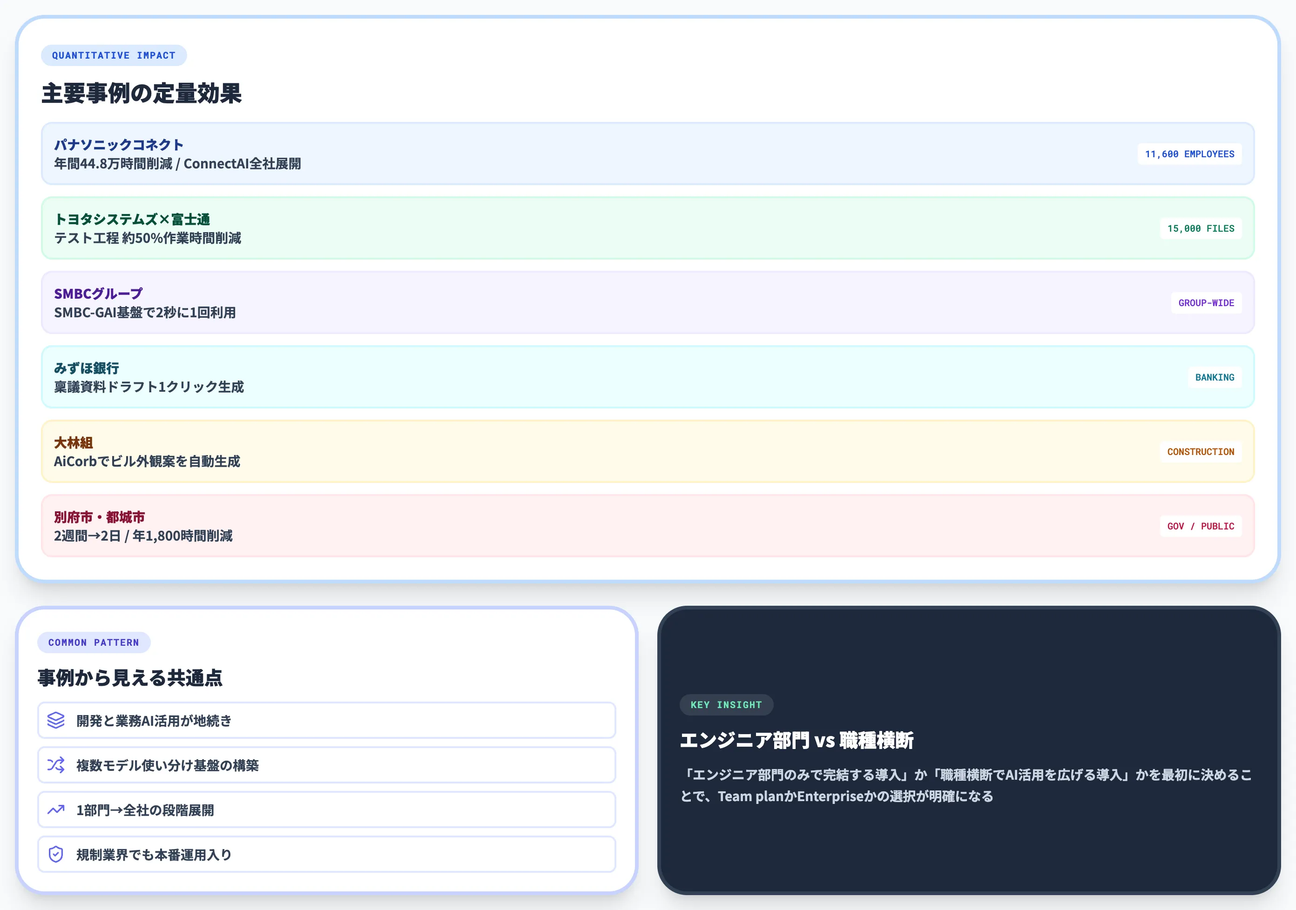Click the insight paragraph mentioning Team plan
This screenshot has height=910, width=1296.
point(966,785)
